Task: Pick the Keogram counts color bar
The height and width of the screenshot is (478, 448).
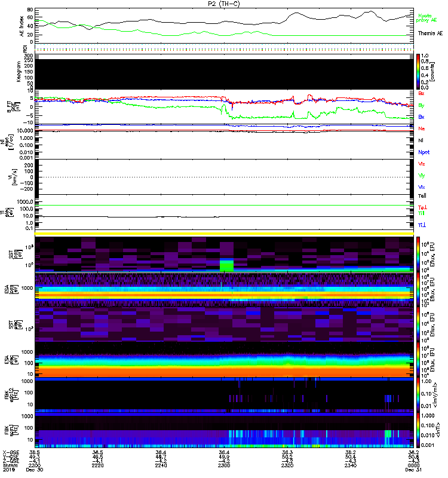Action: [418, 72]
